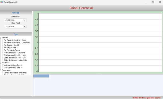Select Por Seção - Top 15
This screenshot has height=99, width=163.
click(11, 48)
